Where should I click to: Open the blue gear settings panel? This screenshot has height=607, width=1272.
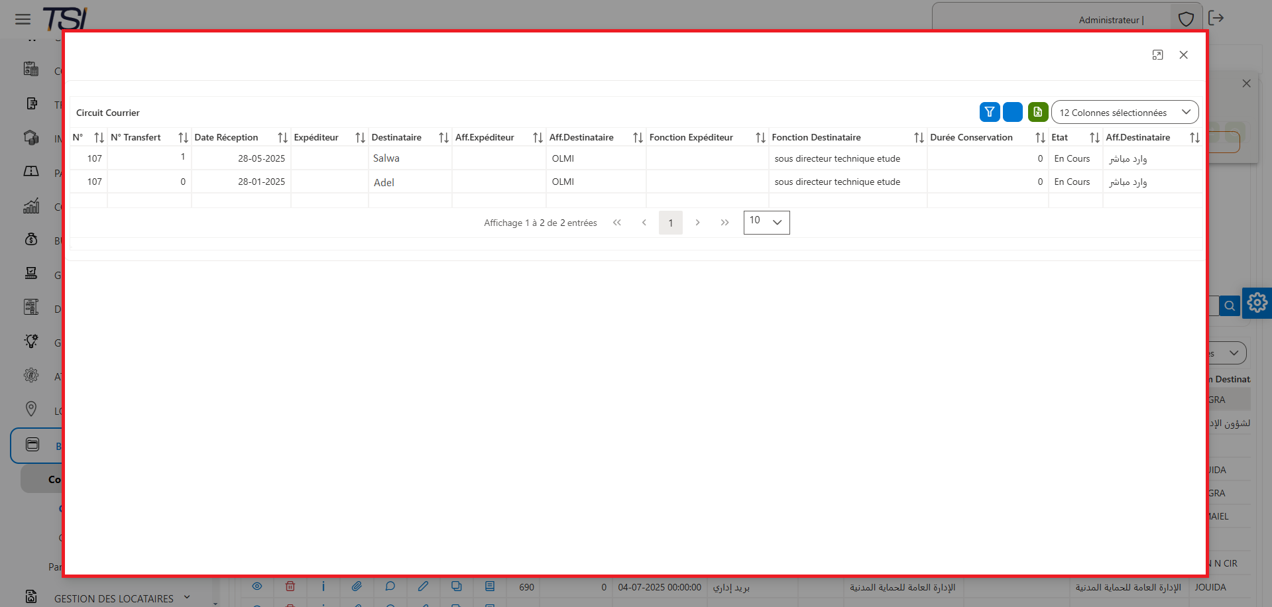[1257, 303]
